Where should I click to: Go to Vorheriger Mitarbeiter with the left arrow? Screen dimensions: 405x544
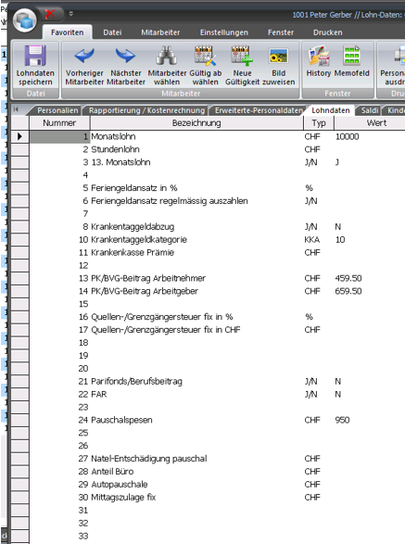pyautogui.click(x=84, y=56)
